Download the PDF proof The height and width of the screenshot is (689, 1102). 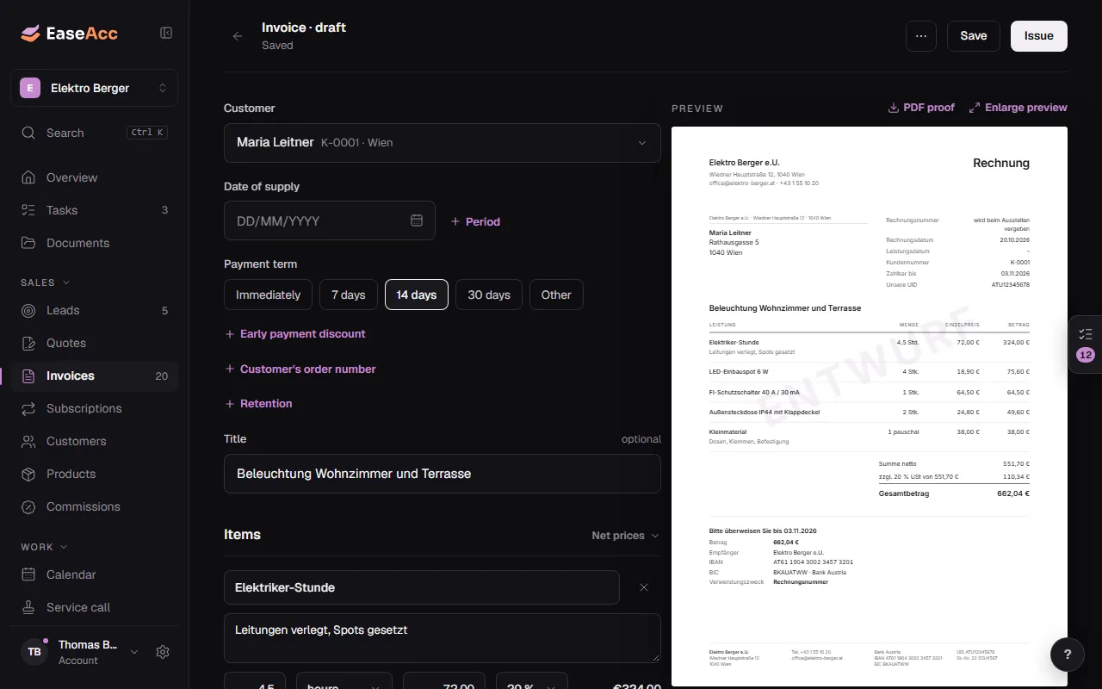[921, 108]
